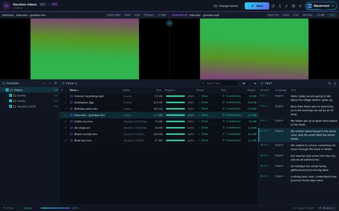This screenshot has width=339, height=211.
Task: Open 7 sentences link for Beach sunset.mkv
Action: pos(231,134)
